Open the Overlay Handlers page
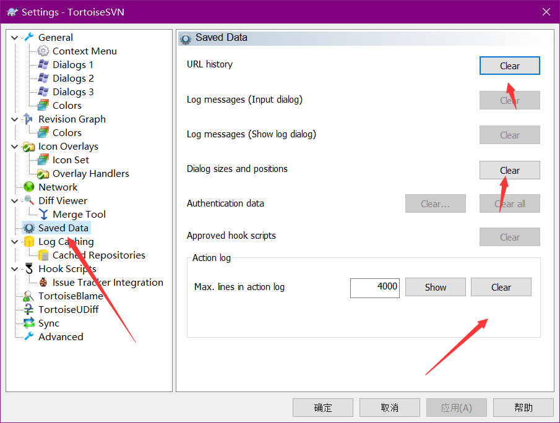Viewport: 560px width, 423px height. 91,174
